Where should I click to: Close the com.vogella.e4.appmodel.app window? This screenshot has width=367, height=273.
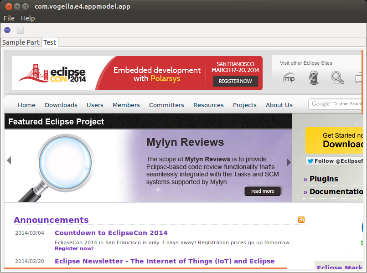[x=9, y=6]
